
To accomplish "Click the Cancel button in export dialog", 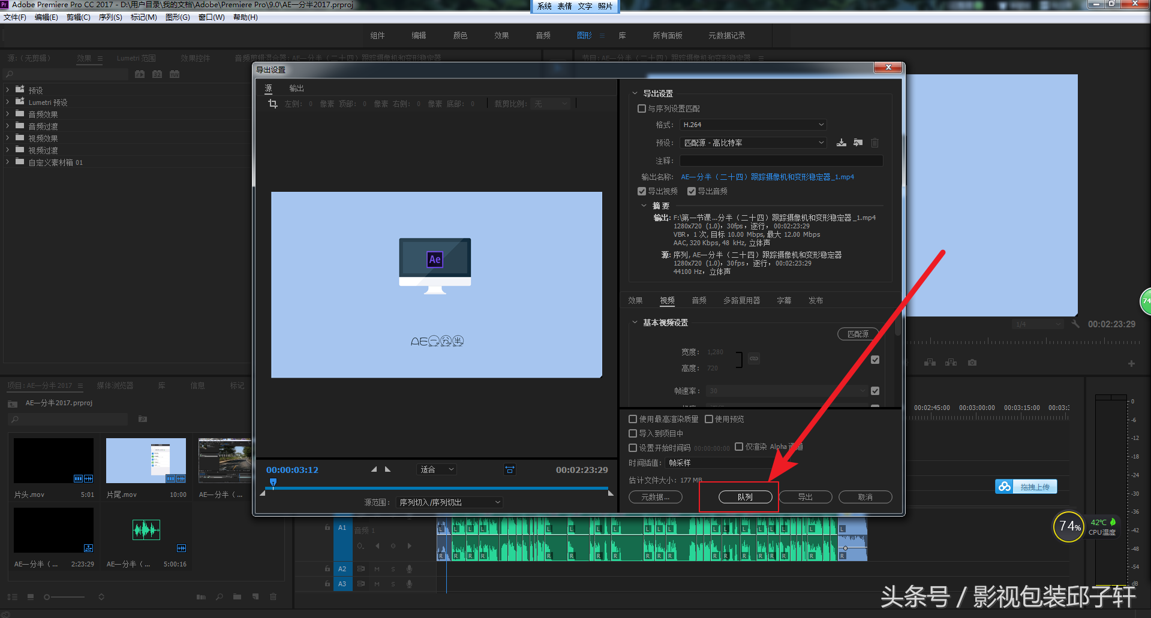I will click(865, 497).
